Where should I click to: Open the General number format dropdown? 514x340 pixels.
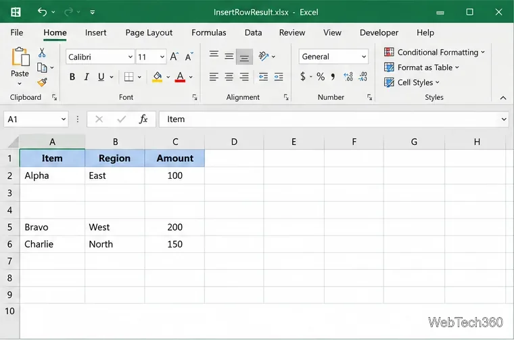(364, 57)
